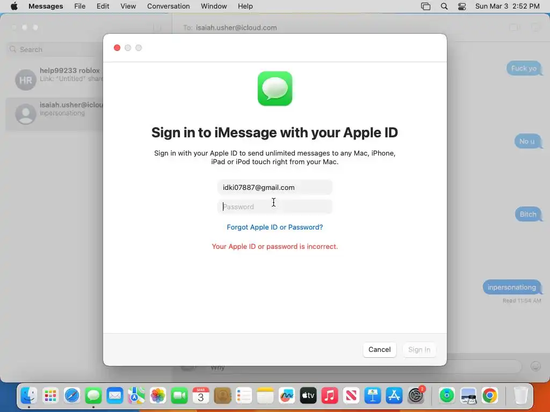This screenshot has height=412, width=550.
Task: Open the View menu
Action: point(128,6)
